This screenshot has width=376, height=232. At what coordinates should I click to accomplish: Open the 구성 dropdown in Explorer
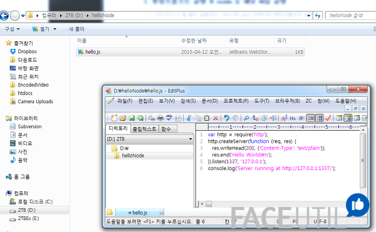[x=13, y=29]
